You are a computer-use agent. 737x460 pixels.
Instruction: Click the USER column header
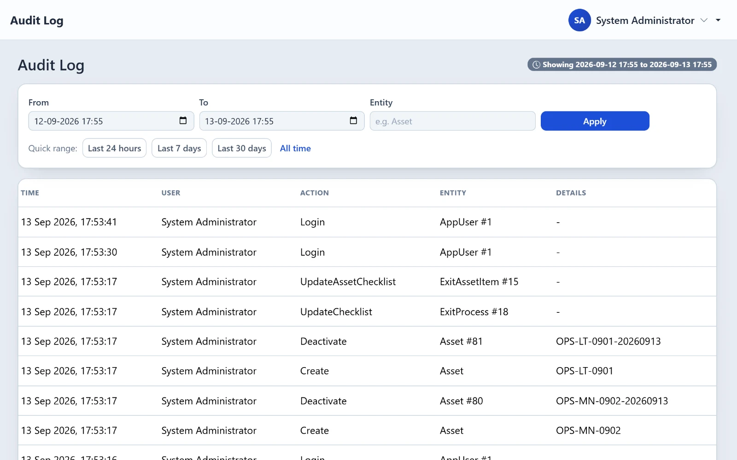[x=171, y=193]
